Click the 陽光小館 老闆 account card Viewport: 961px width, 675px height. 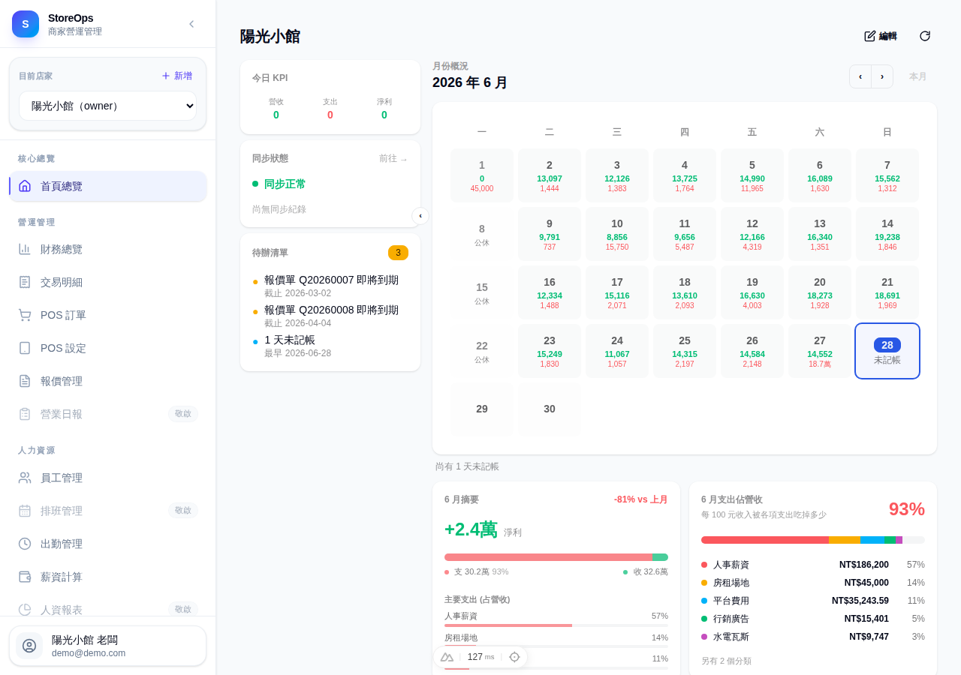[107, 646]
